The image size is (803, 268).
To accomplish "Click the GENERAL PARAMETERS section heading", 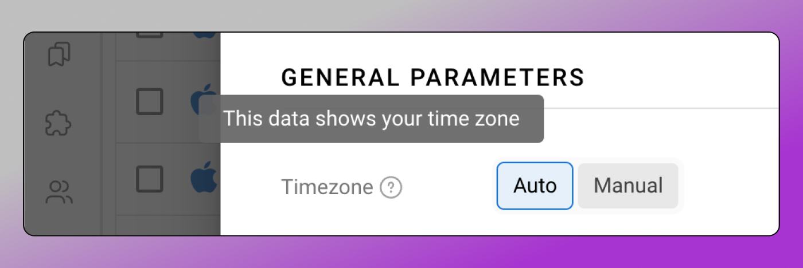I will tap(432, 77).
